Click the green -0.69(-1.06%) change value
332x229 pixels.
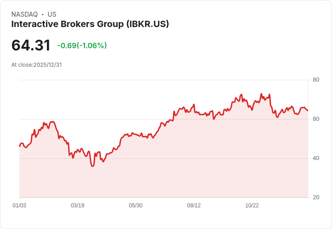(82, 46)
